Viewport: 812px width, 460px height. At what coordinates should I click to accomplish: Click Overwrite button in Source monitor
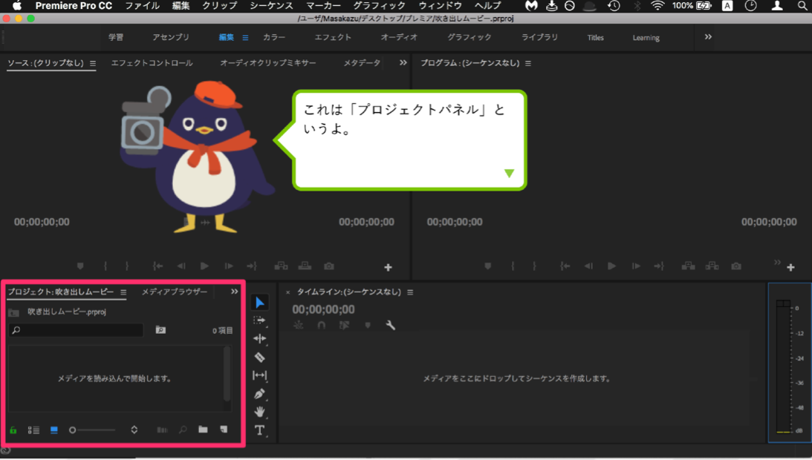[305, 266]
